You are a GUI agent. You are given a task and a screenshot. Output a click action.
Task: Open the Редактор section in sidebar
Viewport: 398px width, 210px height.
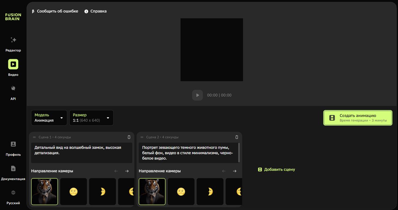coord(13,44)
